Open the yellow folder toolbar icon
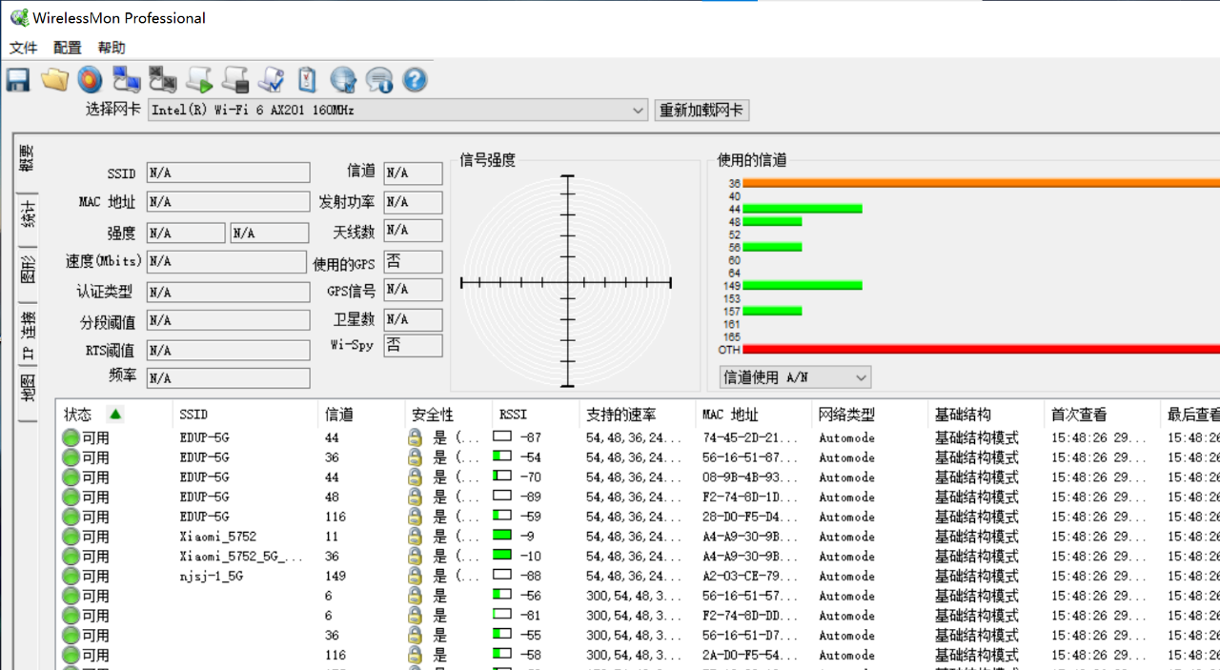Viewport: 1220px width, 670px height. coord(54,80)
